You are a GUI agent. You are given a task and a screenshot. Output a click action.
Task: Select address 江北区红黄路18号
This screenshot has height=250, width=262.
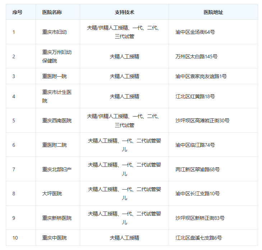point(195,96)
